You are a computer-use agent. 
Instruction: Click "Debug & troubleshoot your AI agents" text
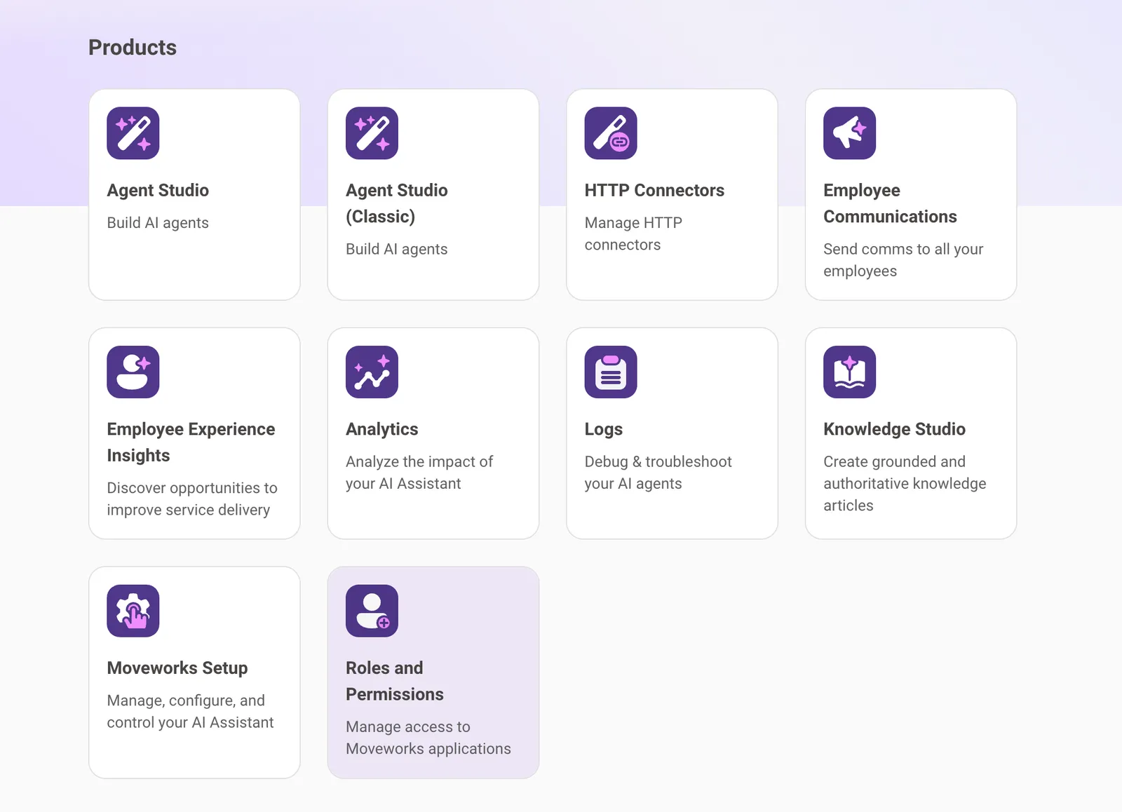[658, 473]
